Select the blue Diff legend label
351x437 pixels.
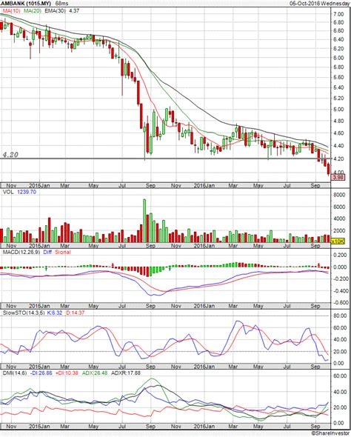pyautogui.click(x=47, y=253)
